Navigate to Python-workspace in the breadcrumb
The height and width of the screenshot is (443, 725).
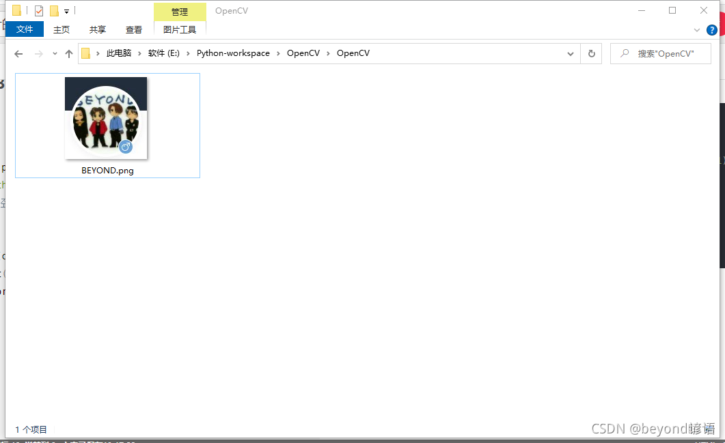pos(233,53)
